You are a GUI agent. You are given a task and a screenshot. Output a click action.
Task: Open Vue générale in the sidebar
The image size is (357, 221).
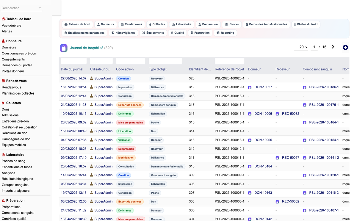11,26
